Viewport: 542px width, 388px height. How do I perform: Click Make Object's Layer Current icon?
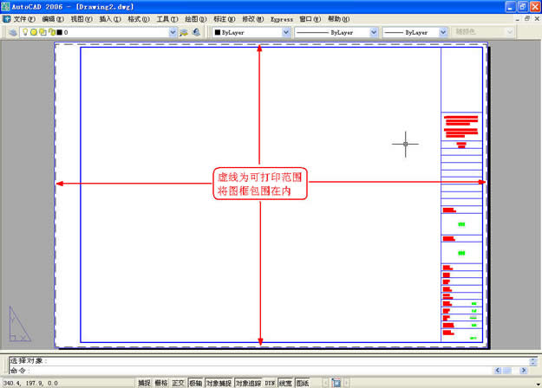(x=184, y=32)
